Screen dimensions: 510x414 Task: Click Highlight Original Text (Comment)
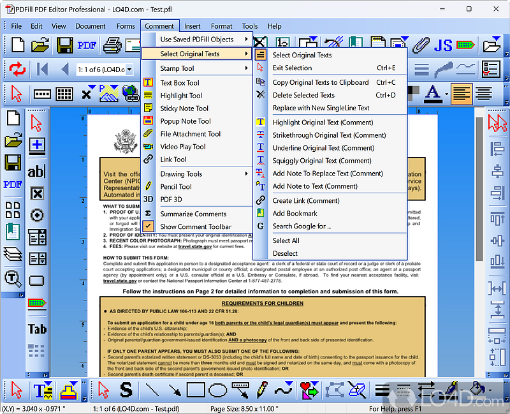[330, 122]
